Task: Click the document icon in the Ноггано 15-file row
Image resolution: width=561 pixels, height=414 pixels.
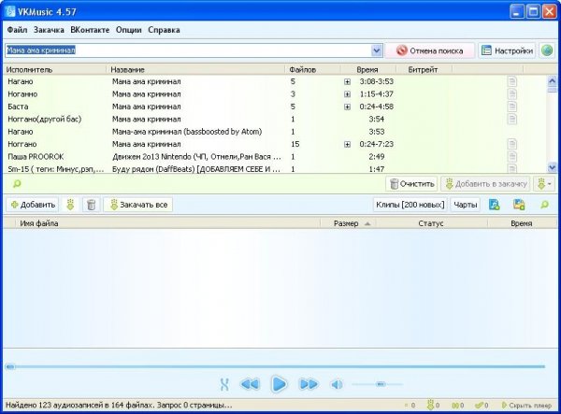Action: [x=512, y=144]
